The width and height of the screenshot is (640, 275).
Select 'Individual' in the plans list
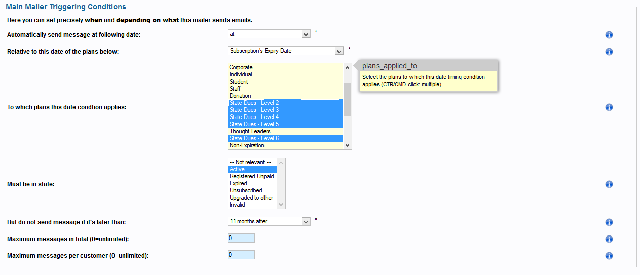pyautogui.click(x=285, y=74)
